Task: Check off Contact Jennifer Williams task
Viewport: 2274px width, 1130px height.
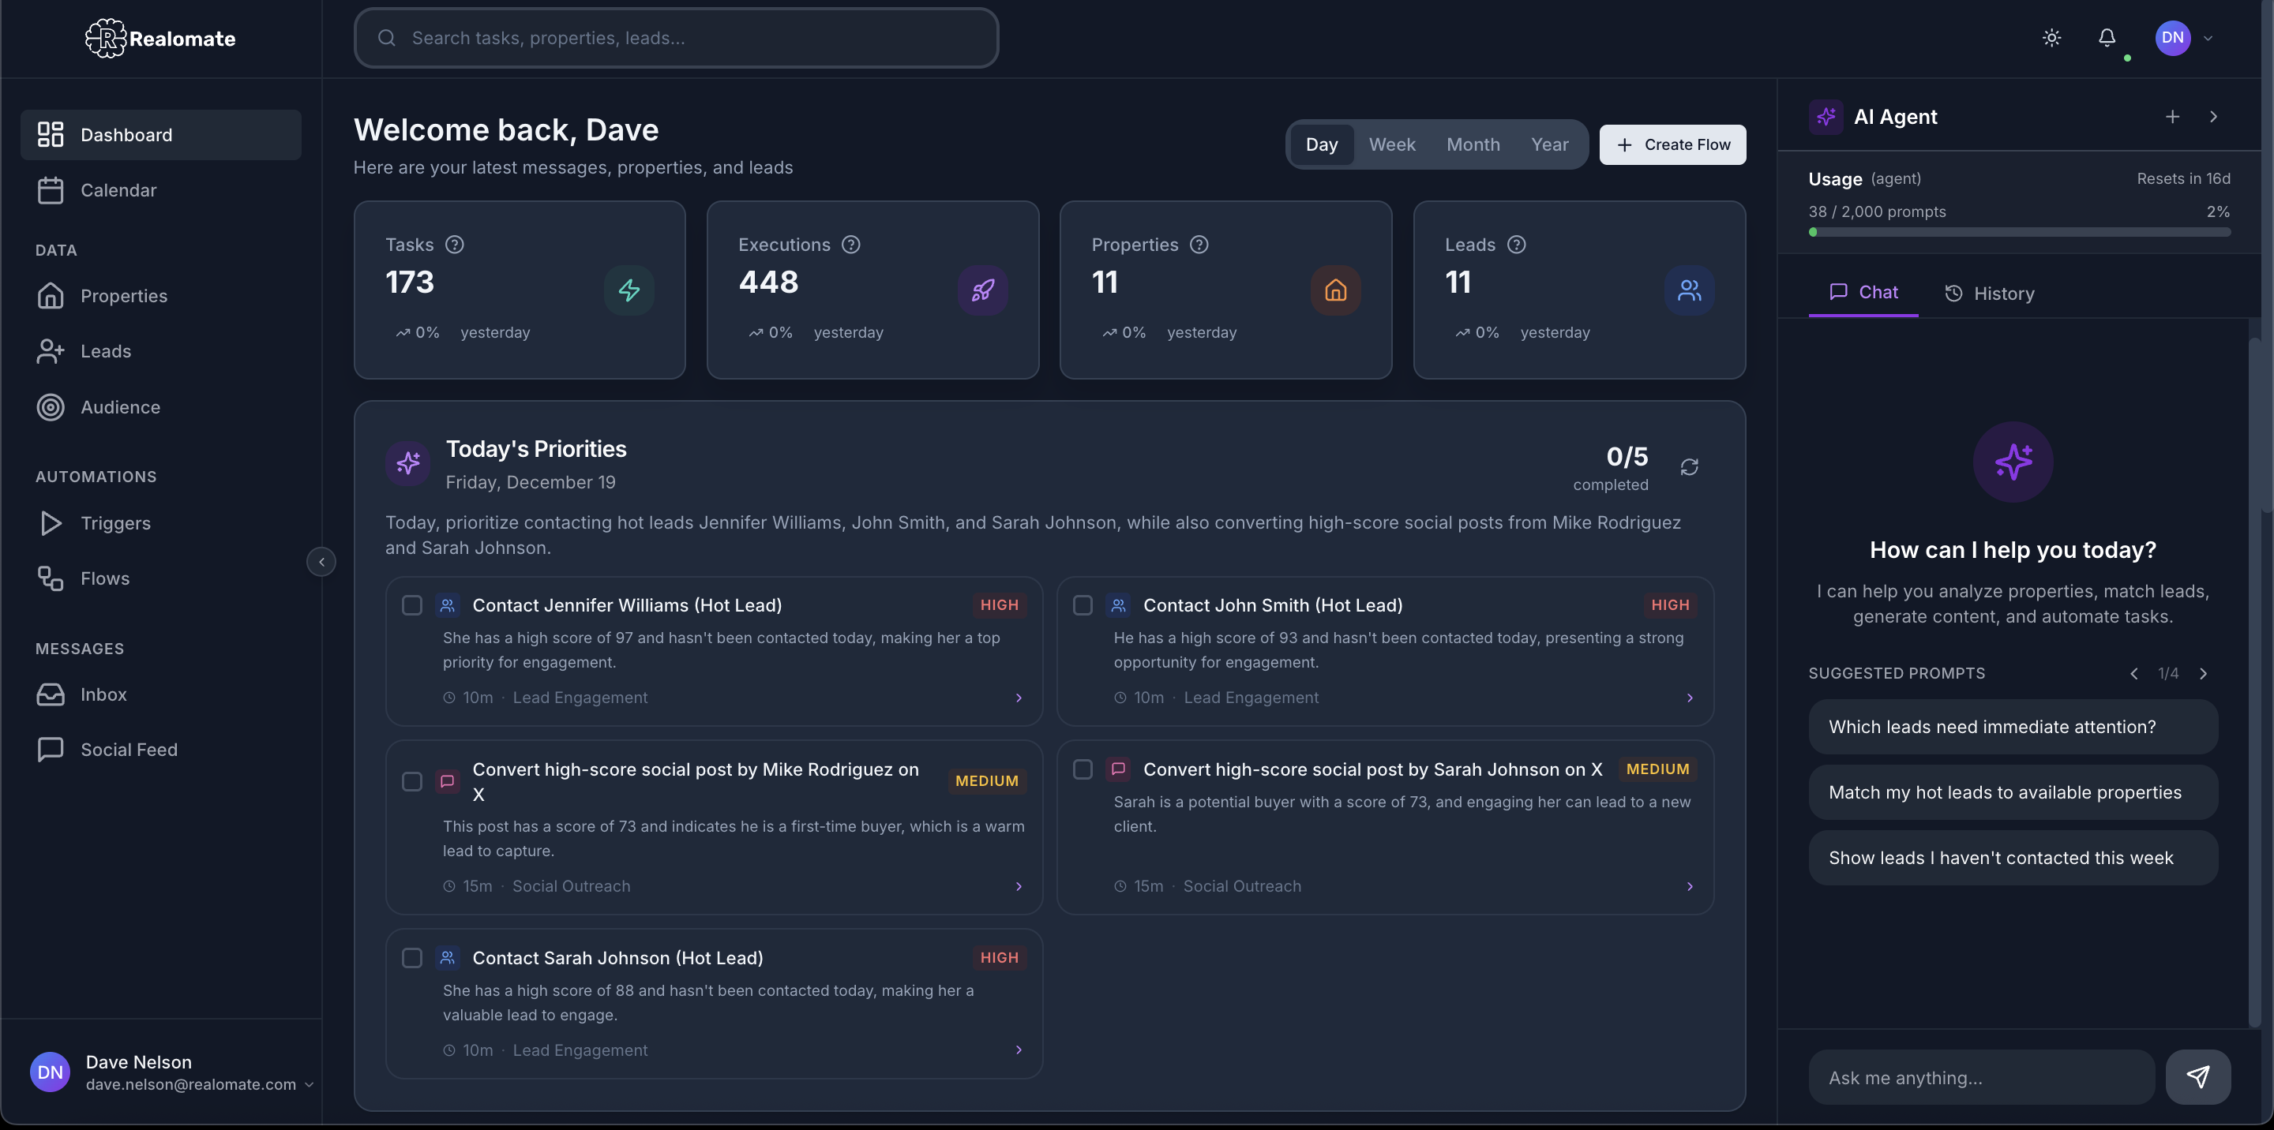Action: click(x=411, y=606)
